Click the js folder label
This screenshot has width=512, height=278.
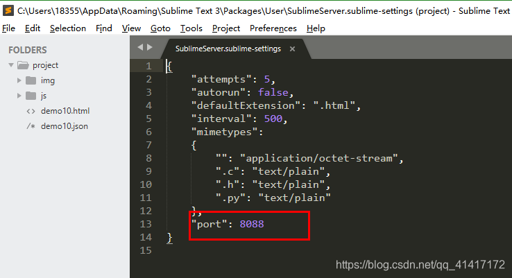(x=44, y=96)
